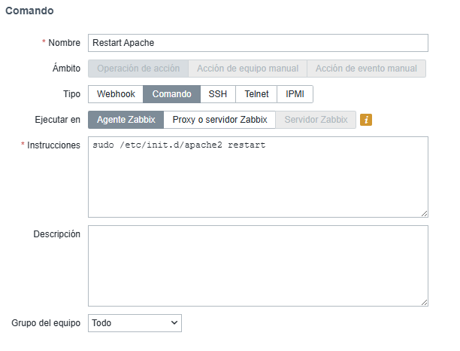The width and height of the screenshot is (460, 351).
Task: Choose Proxy o servidor Zabbix option
Action: coord(219,120)
